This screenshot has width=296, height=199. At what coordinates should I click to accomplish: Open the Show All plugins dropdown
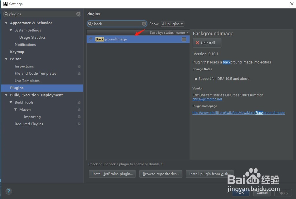coord(172,24)
